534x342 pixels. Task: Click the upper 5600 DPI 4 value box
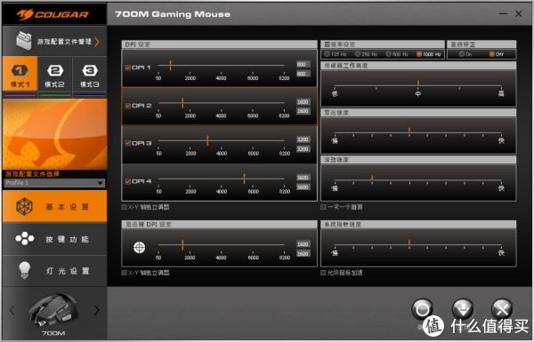(303, 178)
